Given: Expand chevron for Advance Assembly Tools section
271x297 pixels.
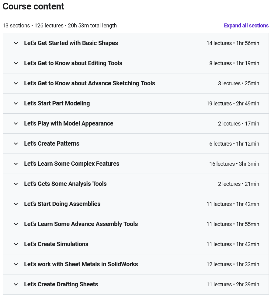Looking at the screenshot, I should click(x=16, y=224).
